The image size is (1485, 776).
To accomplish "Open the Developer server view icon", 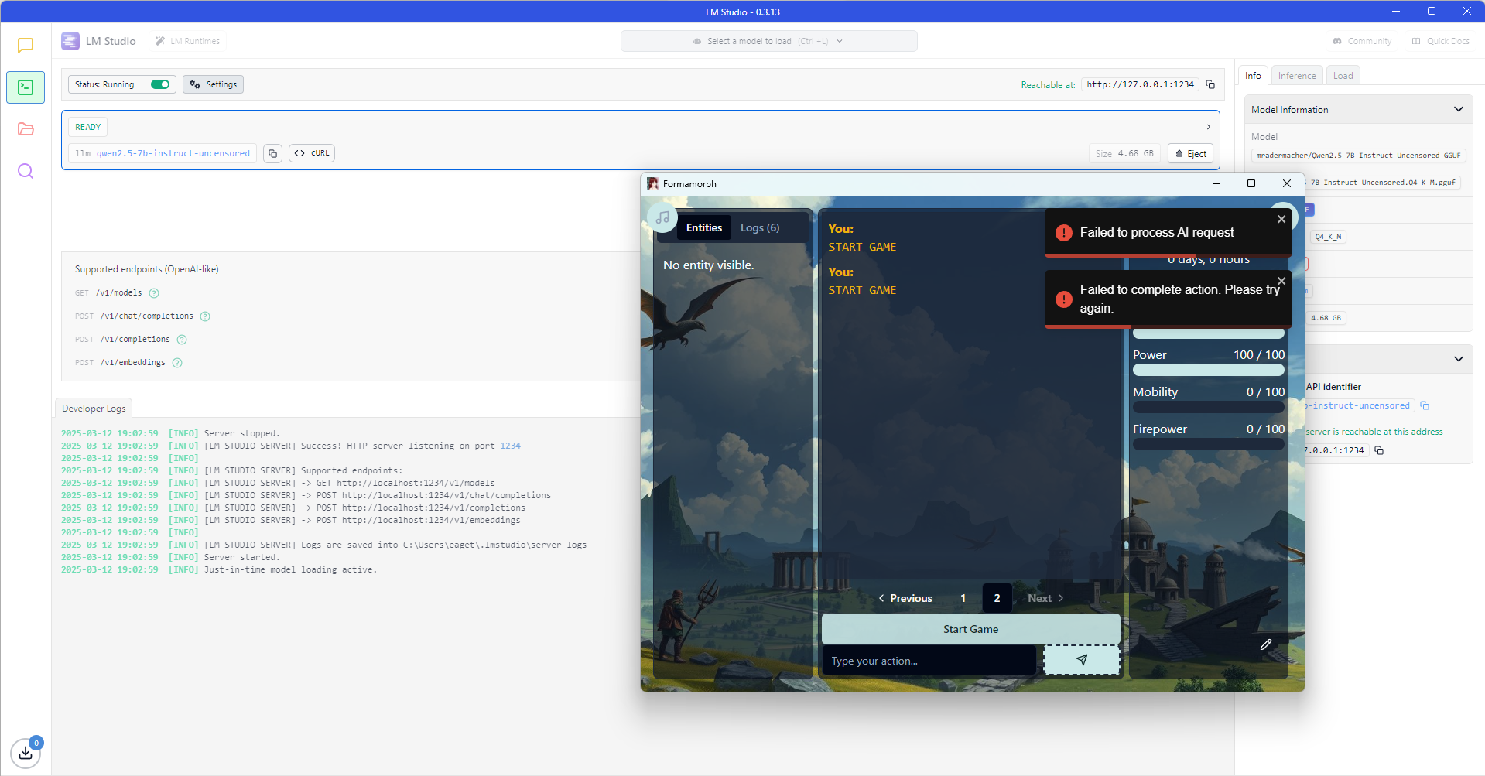I will (x=26, y=87).
